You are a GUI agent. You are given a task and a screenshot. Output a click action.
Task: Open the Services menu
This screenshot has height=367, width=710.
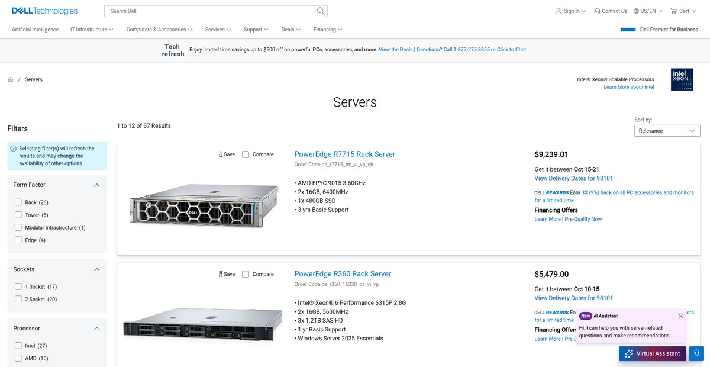218,30
